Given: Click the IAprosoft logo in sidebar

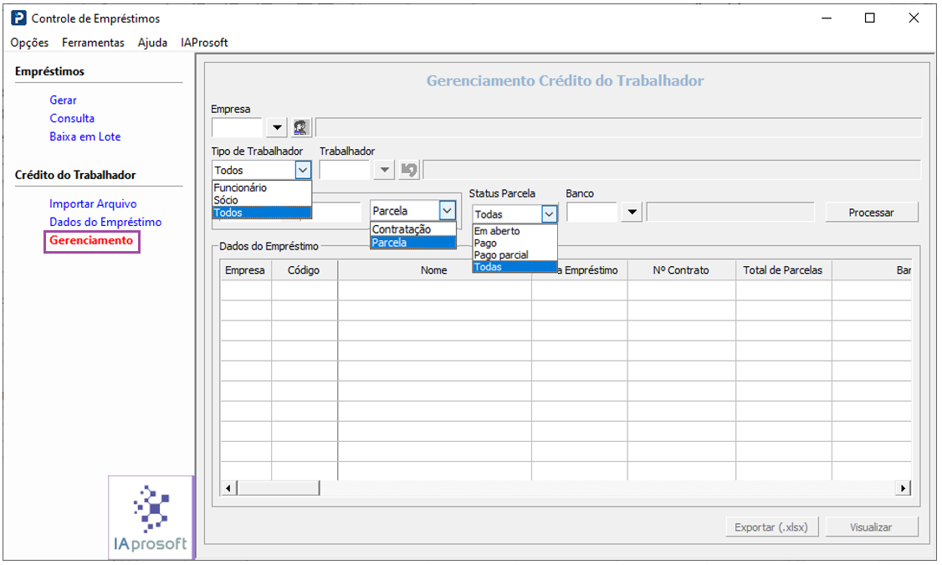Looking at the screenshot, I should pos(151,518).
